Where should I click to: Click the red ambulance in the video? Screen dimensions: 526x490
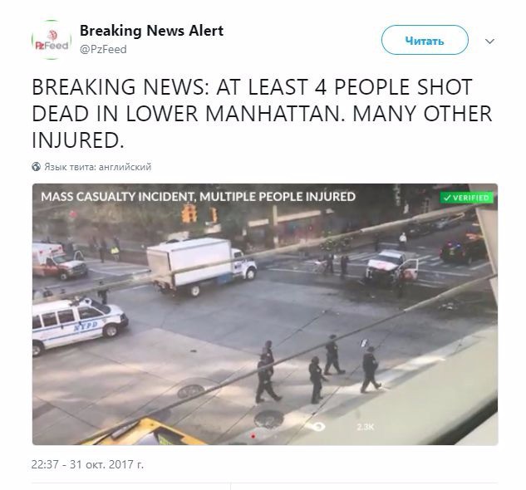pos(59,262)
